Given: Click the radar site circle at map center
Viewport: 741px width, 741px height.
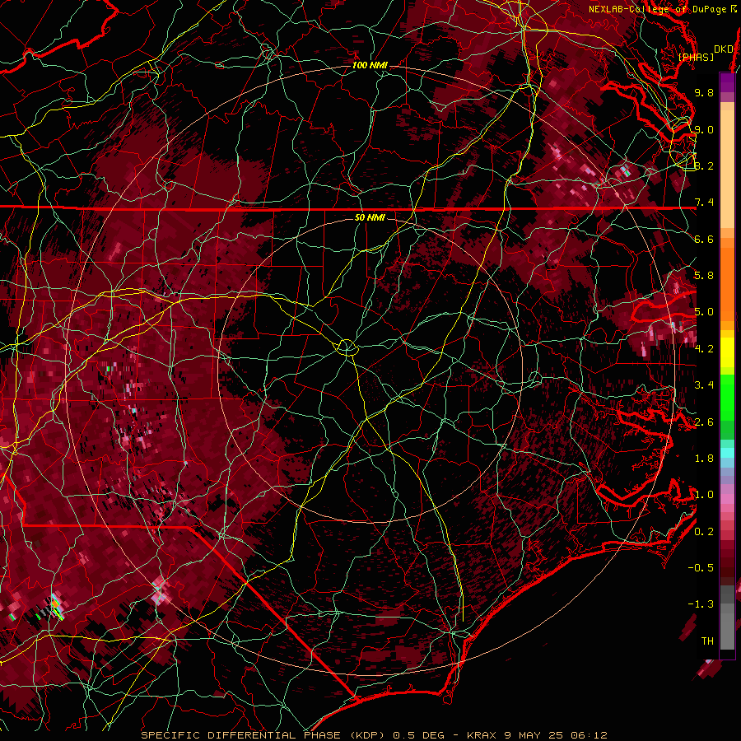Looking at the screenshot, I should click(347, 347).
